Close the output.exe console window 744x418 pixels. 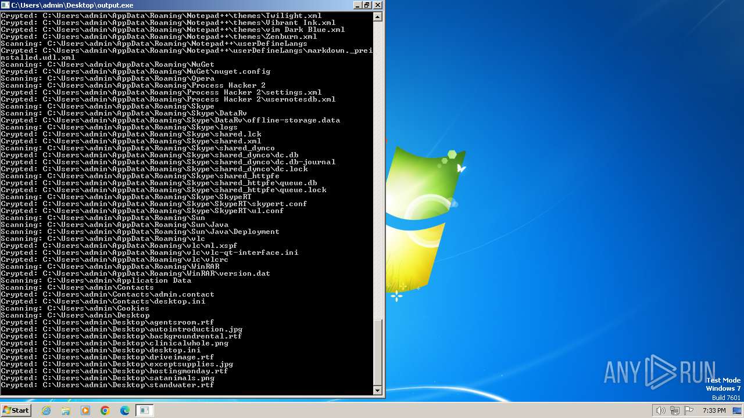coord(378,5)
